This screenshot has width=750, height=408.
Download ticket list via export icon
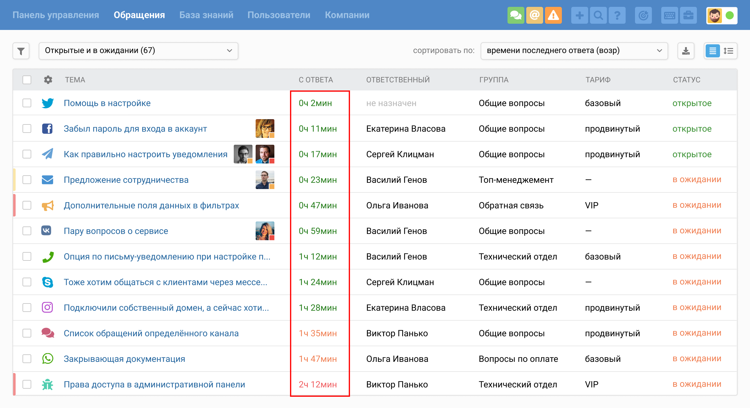pos(686,51)
